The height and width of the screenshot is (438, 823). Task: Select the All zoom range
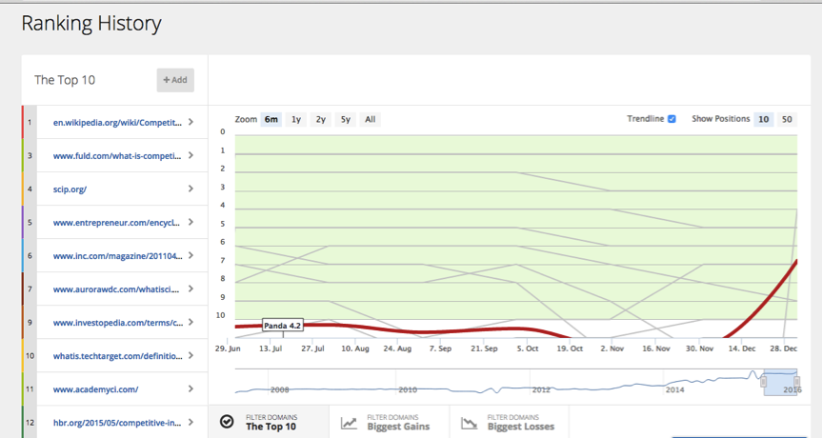point(370,119)
